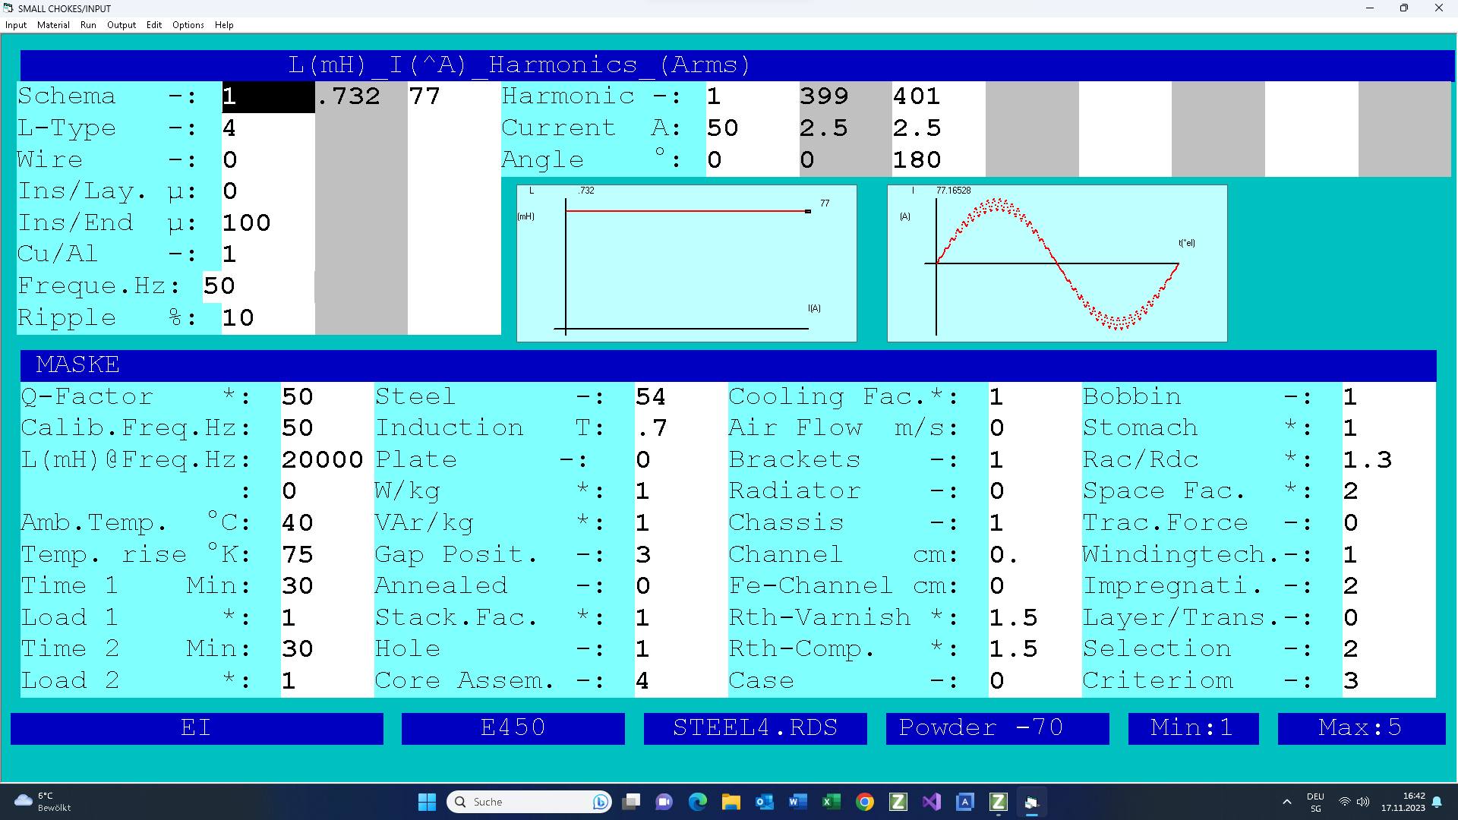This screenshot has height=820, width=1458.
Task: Select the L-Type value 4 field
Action: click(268, 128)
